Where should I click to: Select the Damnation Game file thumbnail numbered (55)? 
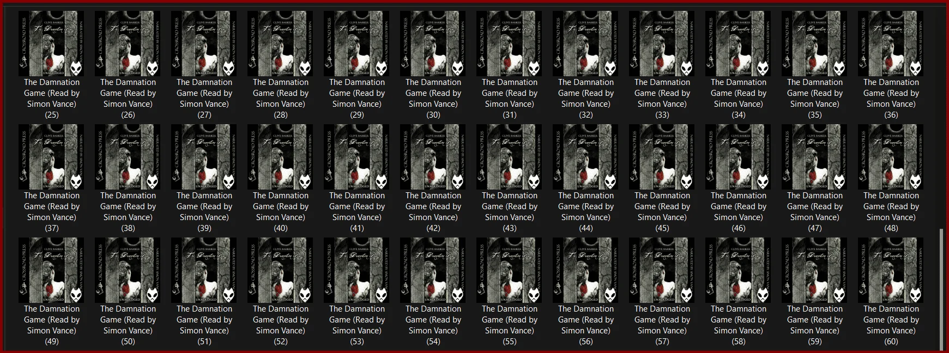pos(510,270)
